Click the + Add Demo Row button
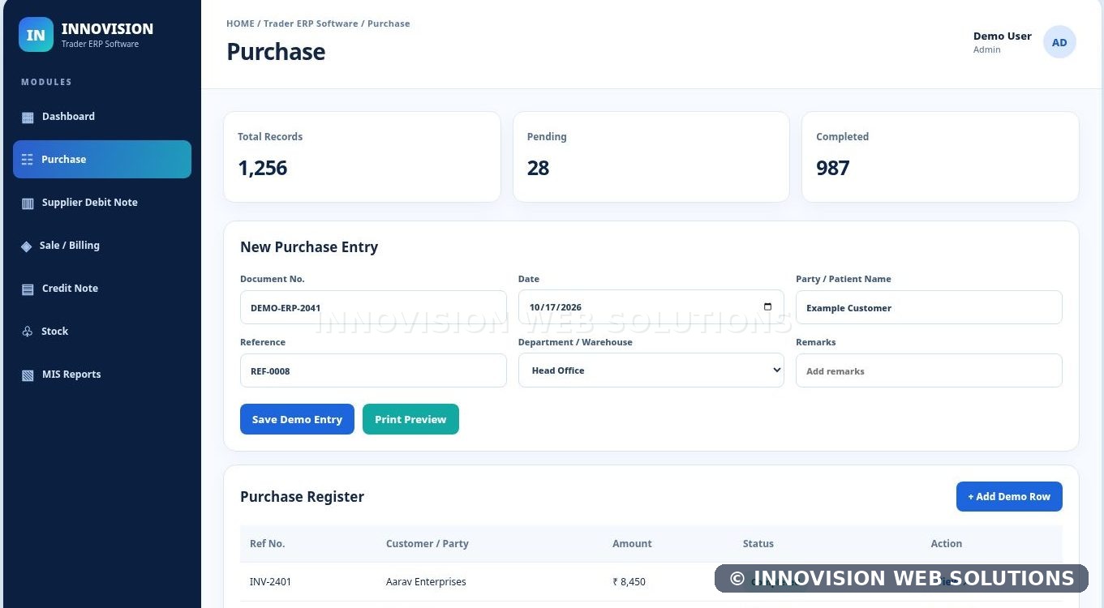Viewport: 1104px width, 608px height. [1009, 496]
